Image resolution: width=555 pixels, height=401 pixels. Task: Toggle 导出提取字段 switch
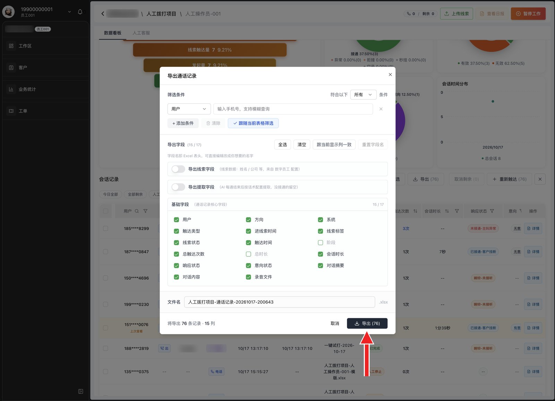(178, 187)
